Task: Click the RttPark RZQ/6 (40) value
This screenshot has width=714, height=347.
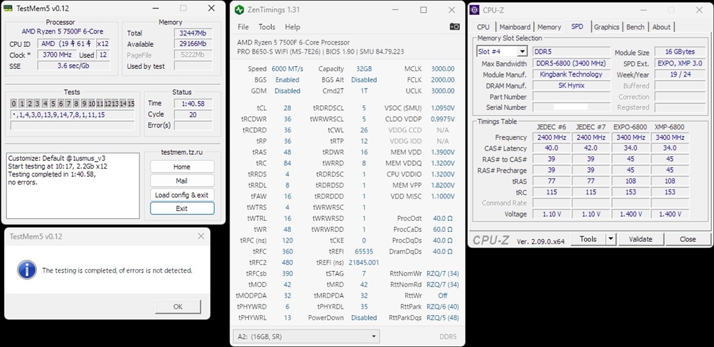Action: 443,307
